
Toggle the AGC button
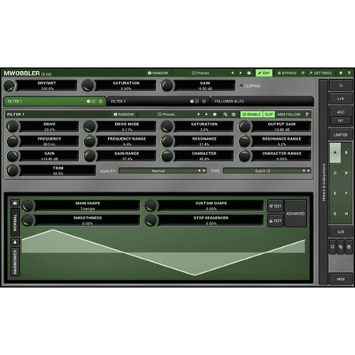tap(341, 112)
